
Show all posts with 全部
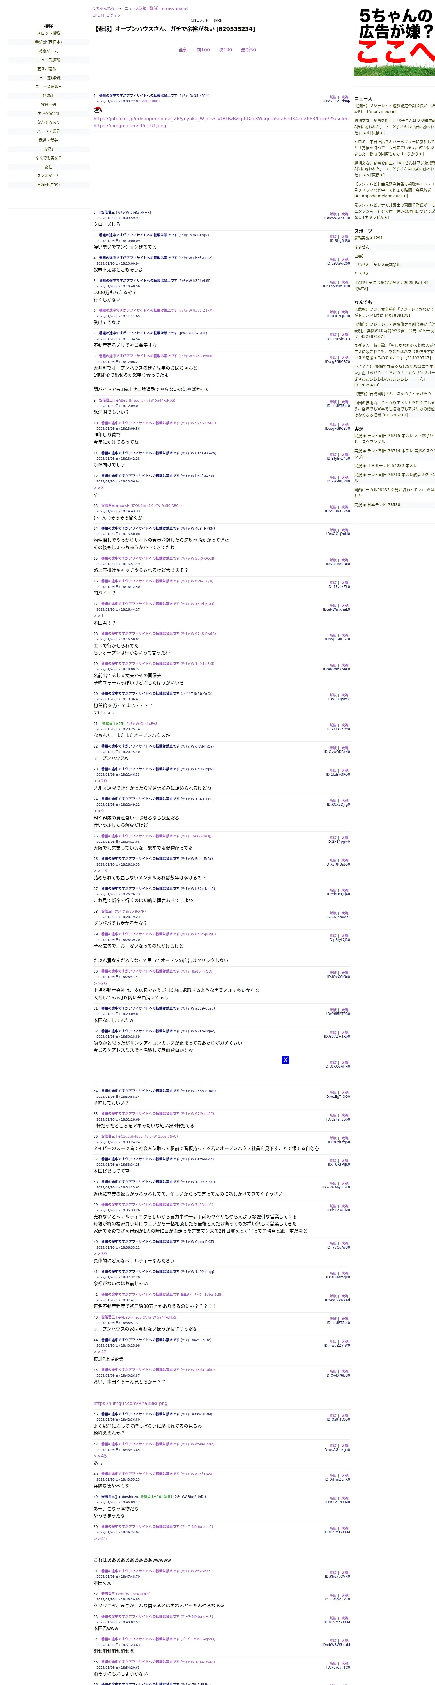[x=183, y=50]
